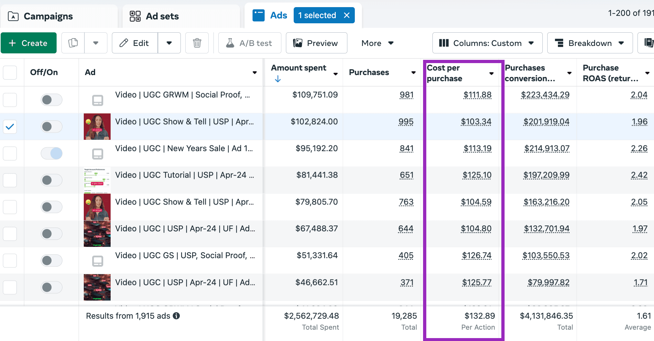The width and height of the screenshot is (654, 341).
Task: Toggle the select-all checkbox in header
Action: click(10, 72)
